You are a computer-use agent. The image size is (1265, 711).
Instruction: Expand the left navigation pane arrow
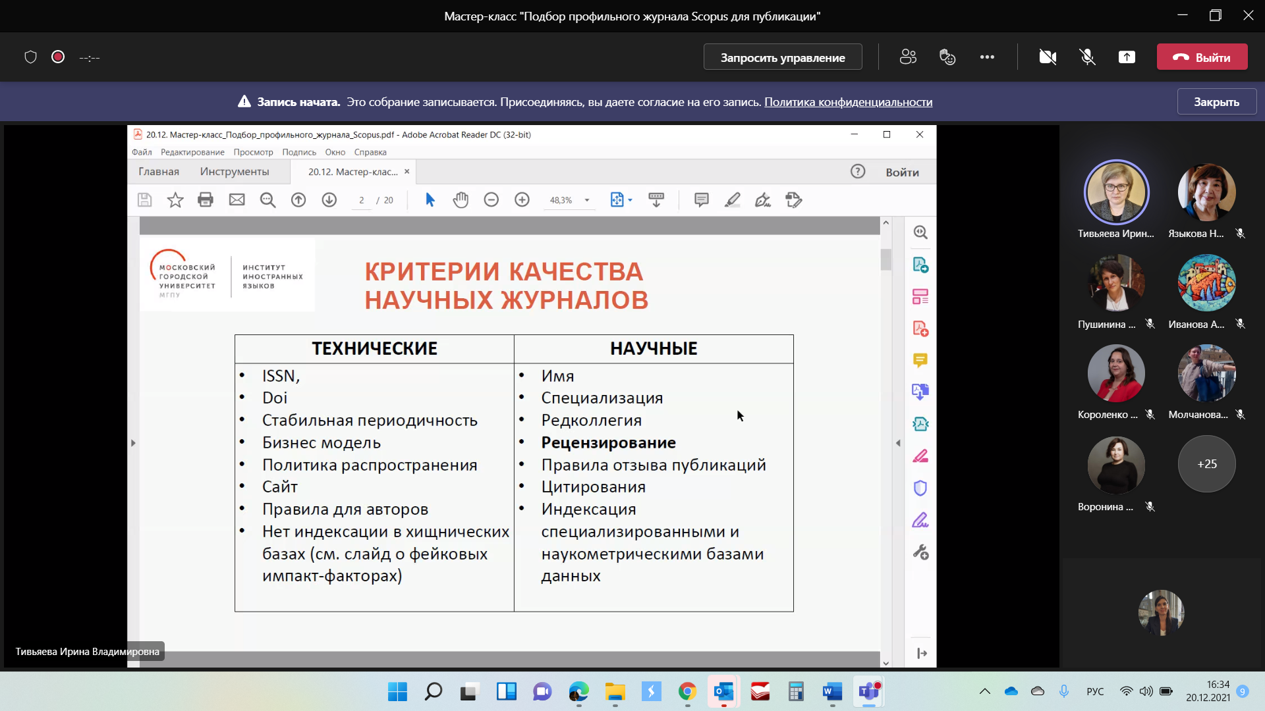coord(133,443)
